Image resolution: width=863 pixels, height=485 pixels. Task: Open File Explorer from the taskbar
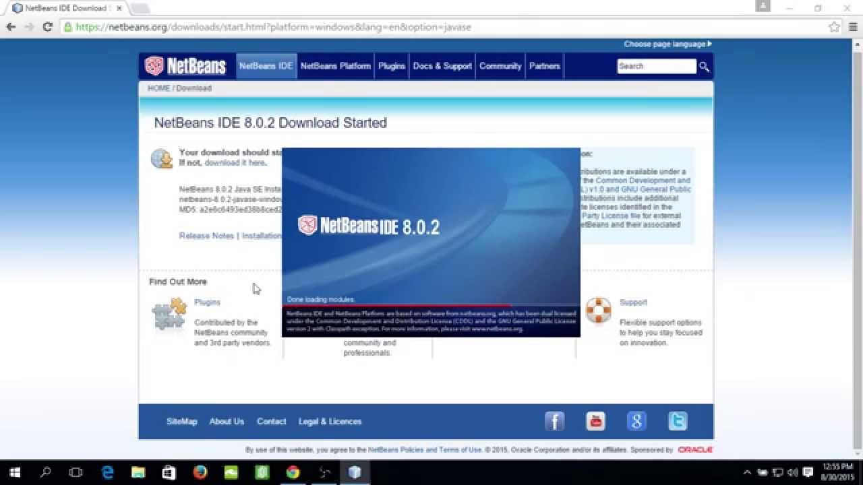tap(138, 472)
